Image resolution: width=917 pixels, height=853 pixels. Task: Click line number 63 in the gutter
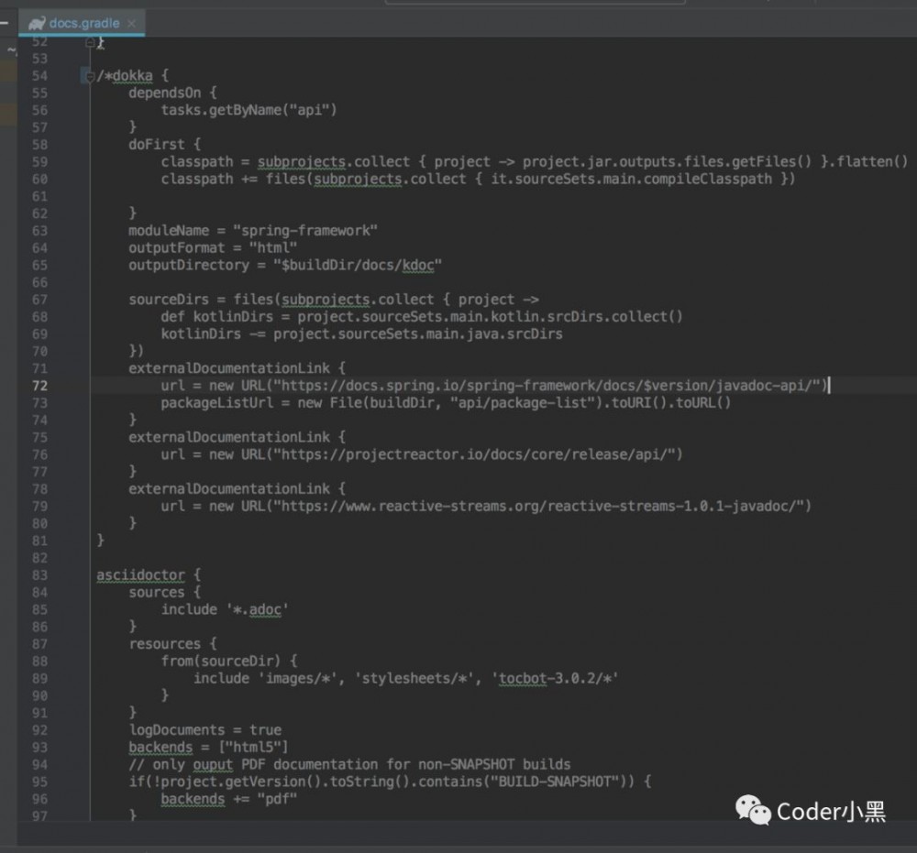pyautogui.click(x=39, y=231)
